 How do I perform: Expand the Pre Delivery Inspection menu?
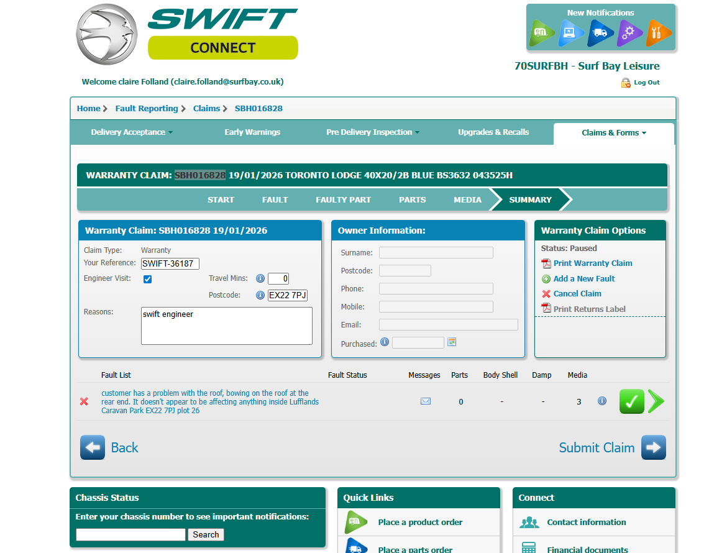373,132
